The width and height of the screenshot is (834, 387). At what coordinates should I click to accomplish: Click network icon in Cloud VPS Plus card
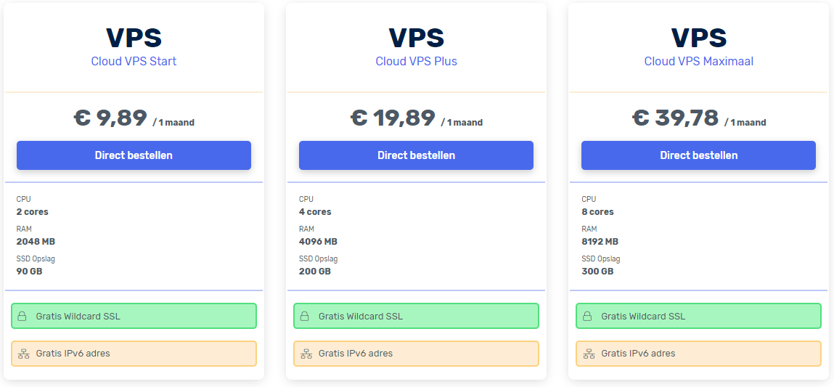(306, 354)
